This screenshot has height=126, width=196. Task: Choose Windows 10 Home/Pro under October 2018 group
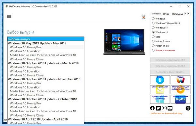(46, 103)
